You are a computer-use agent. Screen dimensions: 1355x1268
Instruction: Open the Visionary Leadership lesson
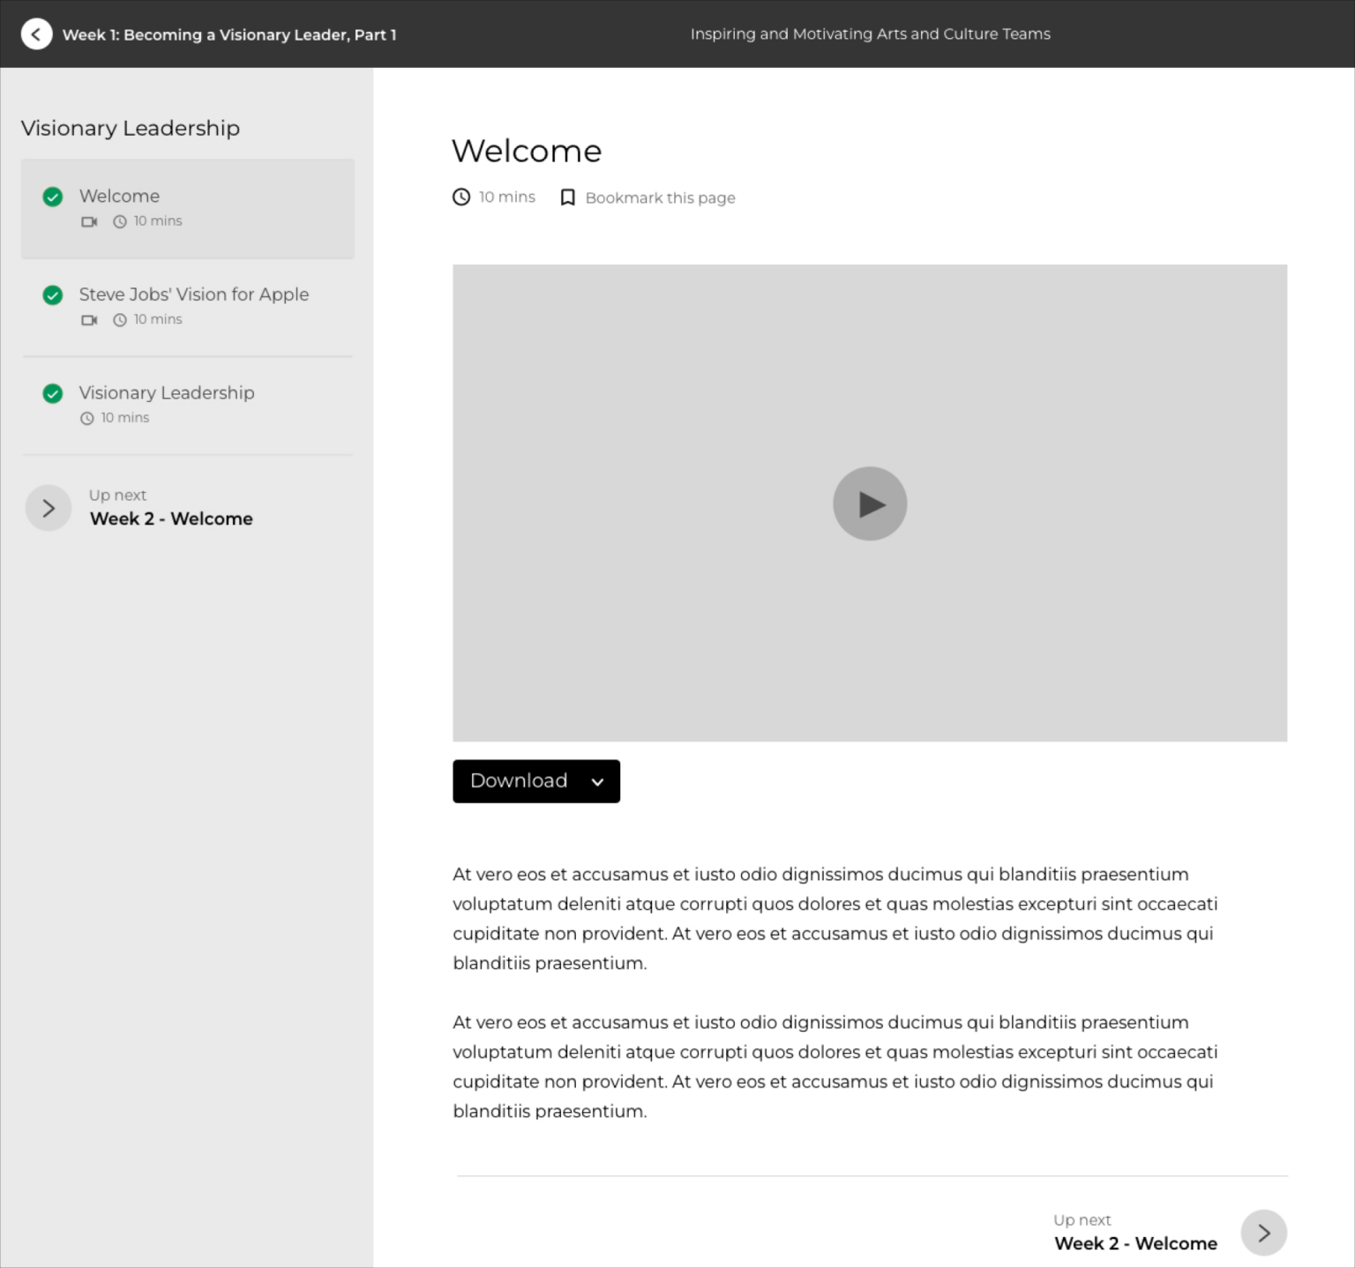(x=167, y=393)
